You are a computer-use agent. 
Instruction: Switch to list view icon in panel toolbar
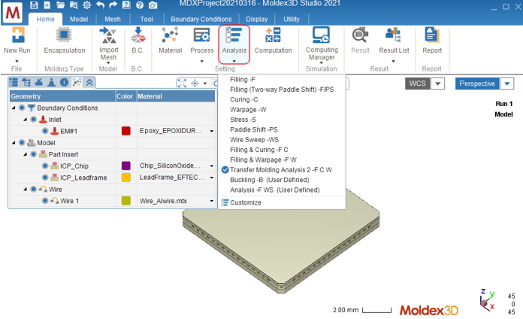14,82
